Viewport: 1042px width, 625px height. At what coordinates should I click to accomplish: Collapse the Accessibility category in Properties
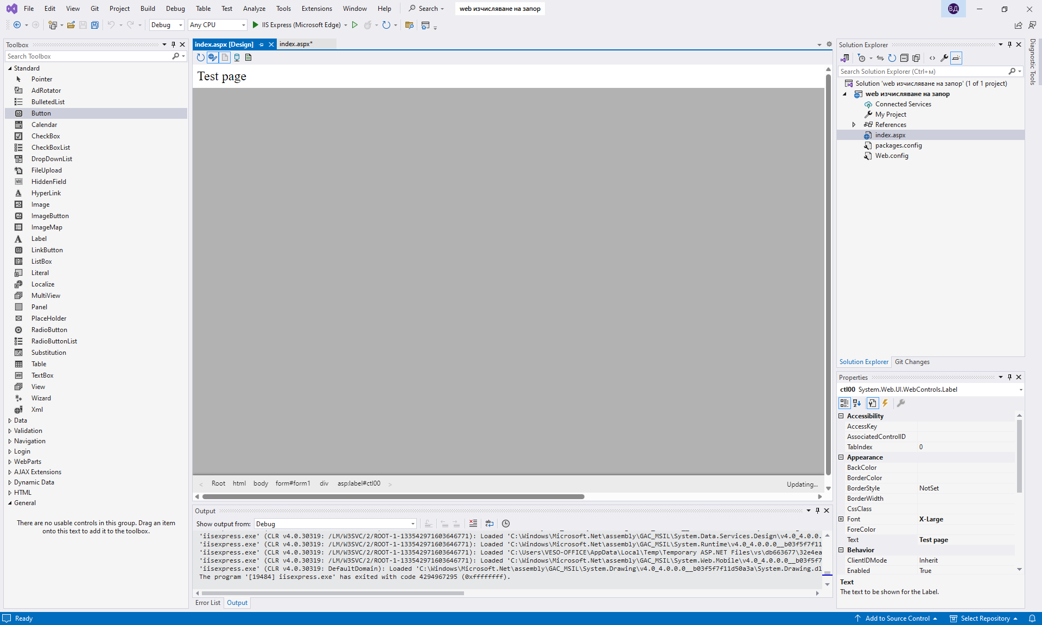(841, 416)
